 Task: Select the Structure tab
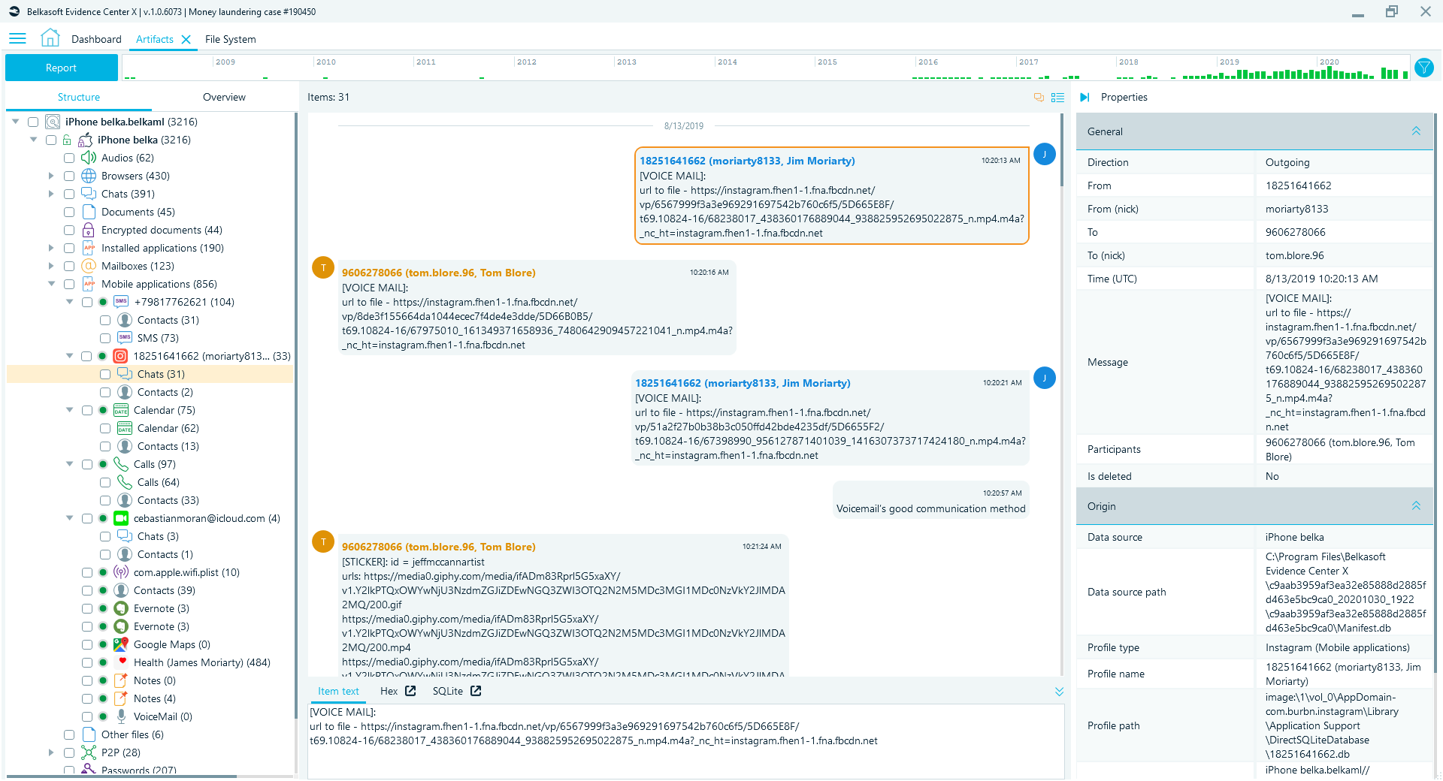(x=79, y=97)
